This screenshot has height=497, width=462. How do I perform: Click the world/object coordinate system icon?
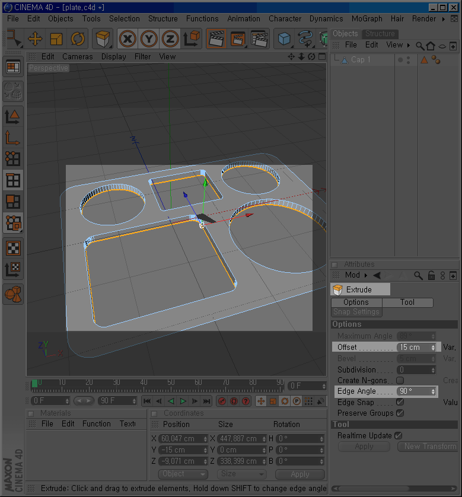coord(192,39)
